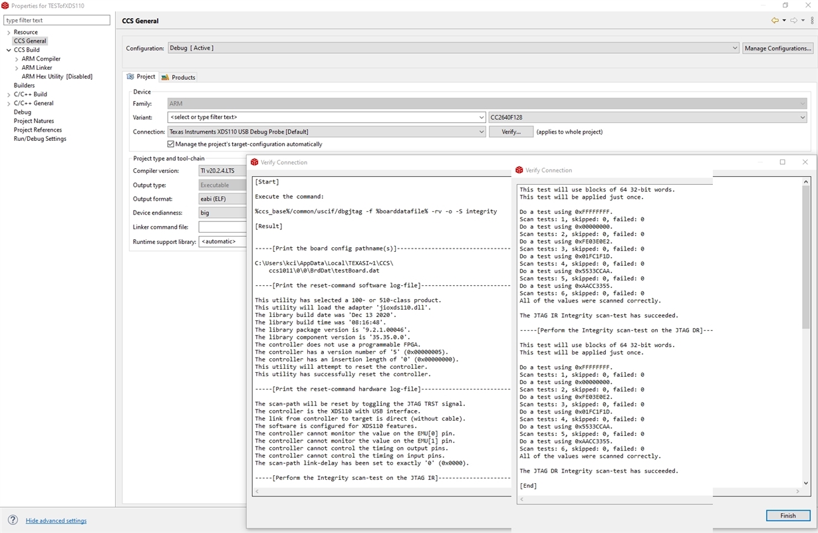Switch to the Products tab
818x533 pixels.
coord(179,77)
